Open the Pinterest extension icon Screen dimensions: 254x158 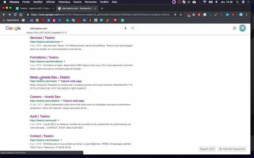coord(199,15)
